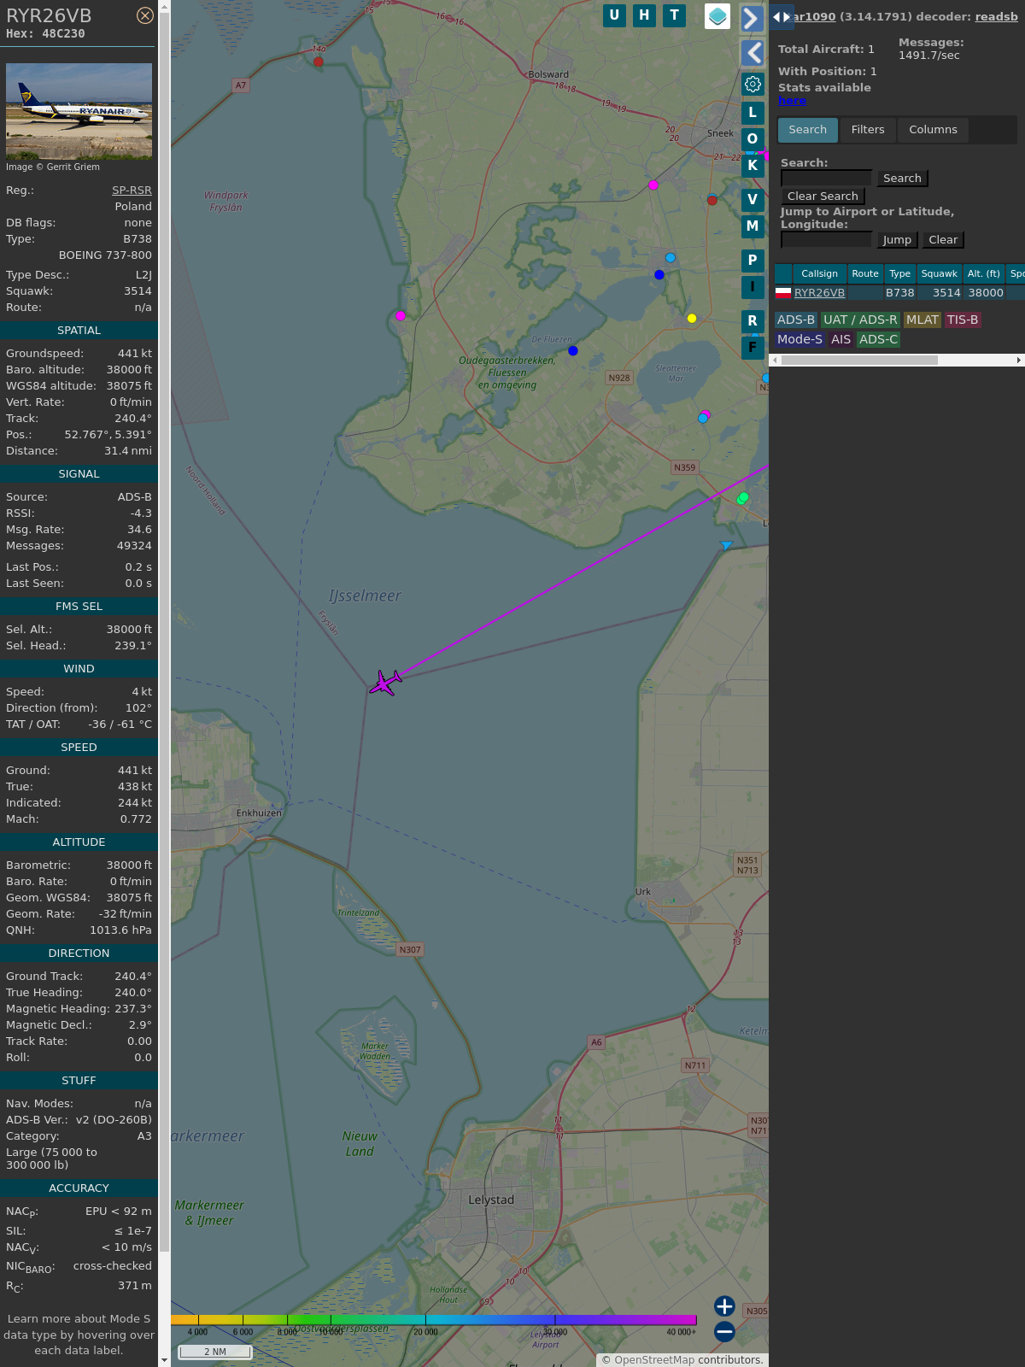Open the settings gear on the map
This screenshot has width=1025, height=1367.
[x=753, y=84]
